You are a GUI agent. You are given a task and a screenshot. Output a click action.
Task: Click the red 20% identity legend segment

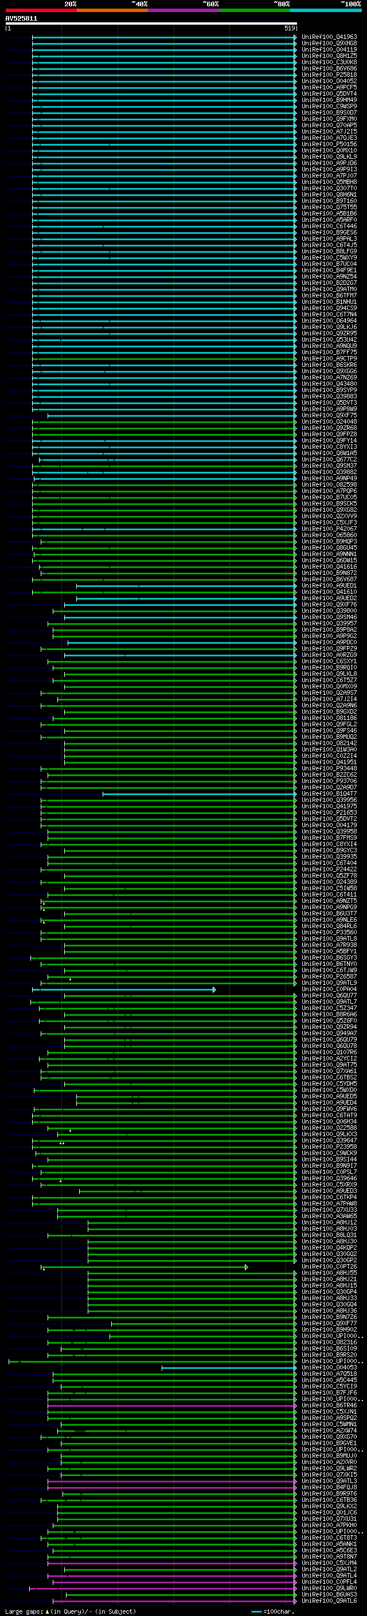pyautogui.click(x=41, y=10)
